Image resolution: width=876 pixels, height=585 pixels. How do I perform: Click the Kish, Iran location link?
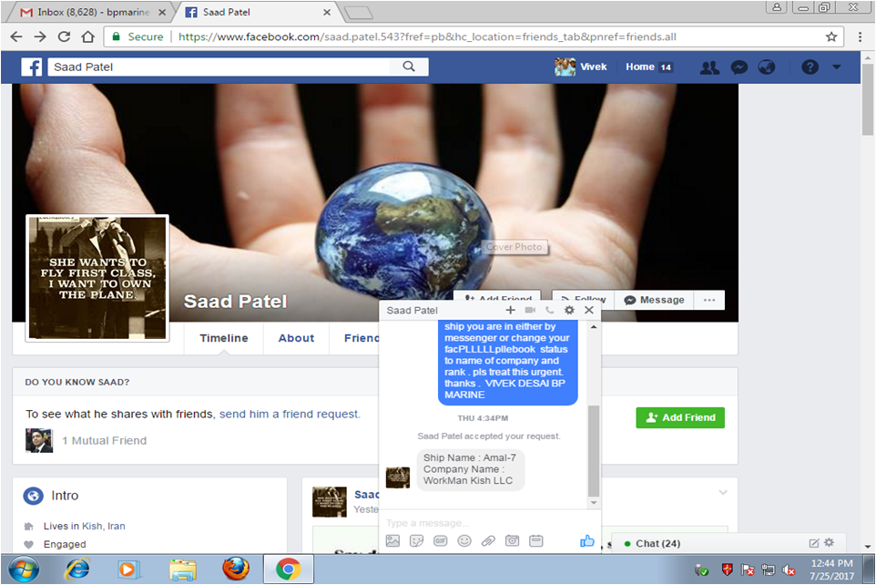click(x=104, y=526)
